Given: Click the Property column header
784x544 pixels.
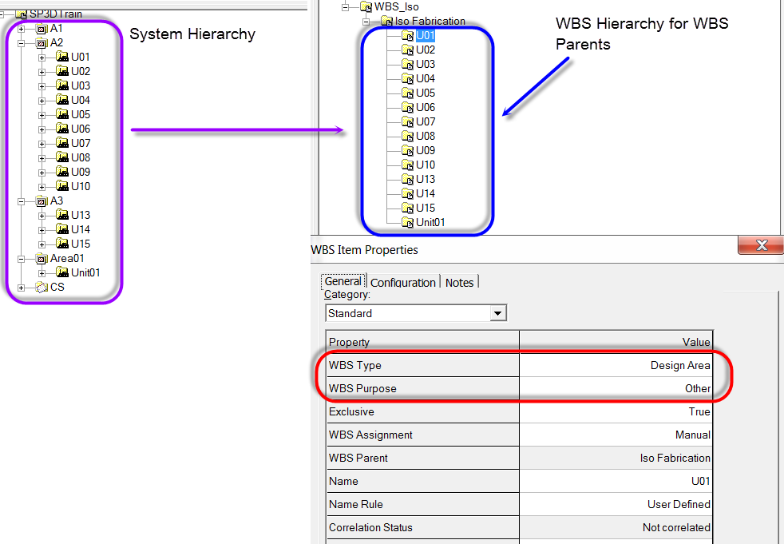Looking at the screenshot, I should [422, 342].
